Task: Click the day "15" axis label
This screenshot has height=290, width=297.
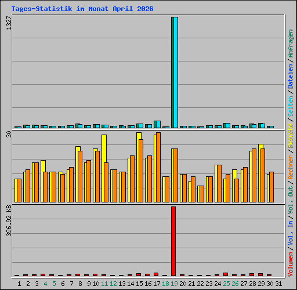Action: click(139, 284)
